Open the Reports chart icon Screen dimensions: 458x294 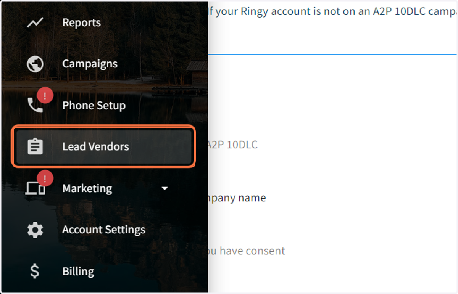pos(35,23)
